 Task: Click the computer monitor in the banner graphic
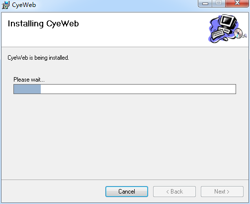point(228,21)
